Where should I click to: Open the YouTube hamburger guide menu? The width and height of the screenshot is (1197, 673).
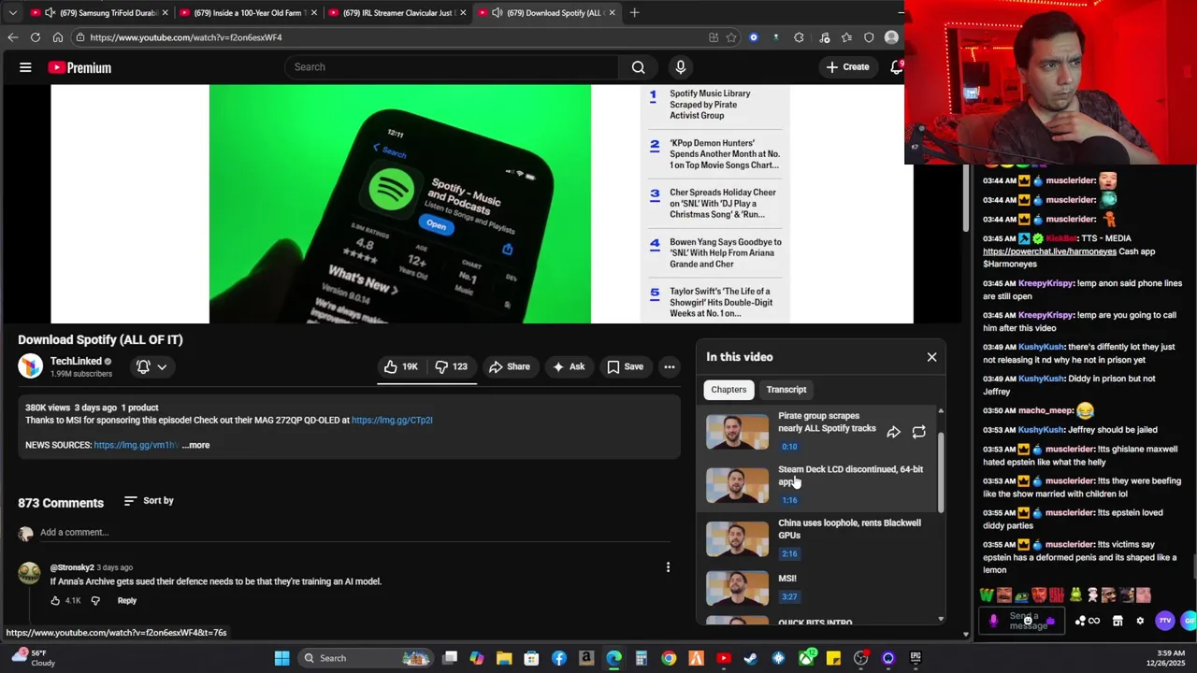click(25, 67)
